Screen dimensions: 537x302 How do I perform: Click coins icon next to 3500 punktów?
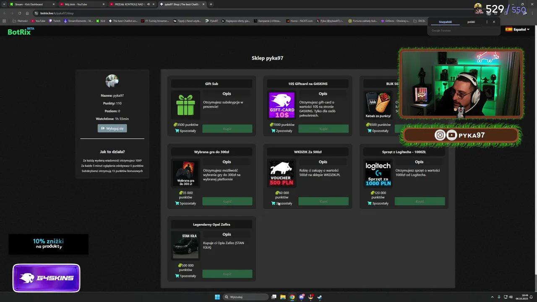pos(175,125)
